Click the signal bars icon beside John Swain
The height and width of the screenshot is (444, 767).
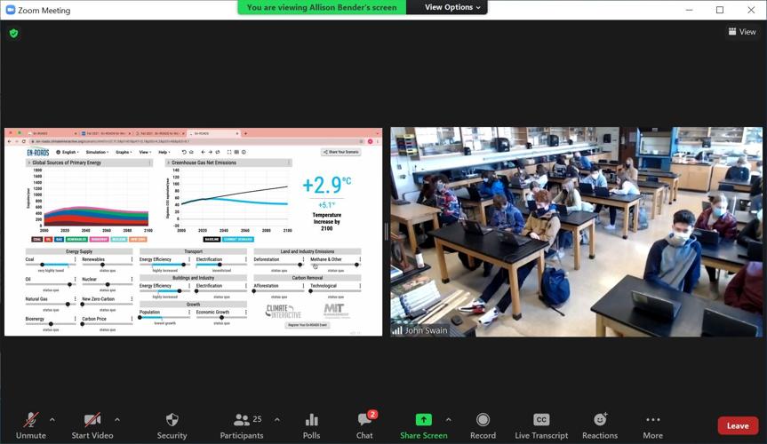pyautogui.click(x=396, y=330)
